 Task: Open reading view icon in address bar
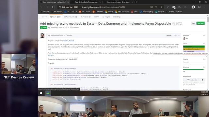pos(152,7)
